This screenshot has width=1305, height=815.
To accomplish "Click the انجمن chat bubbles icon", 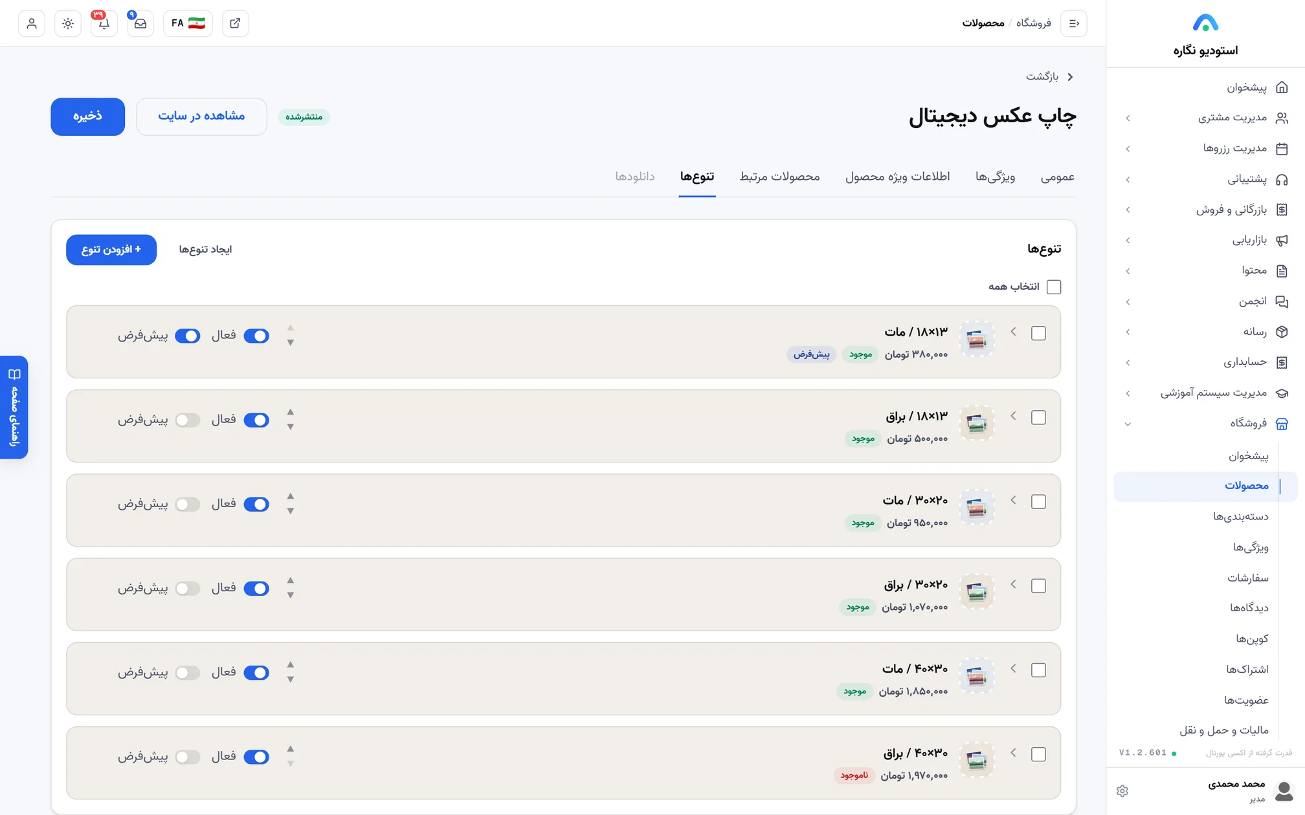I will 1282,301.
